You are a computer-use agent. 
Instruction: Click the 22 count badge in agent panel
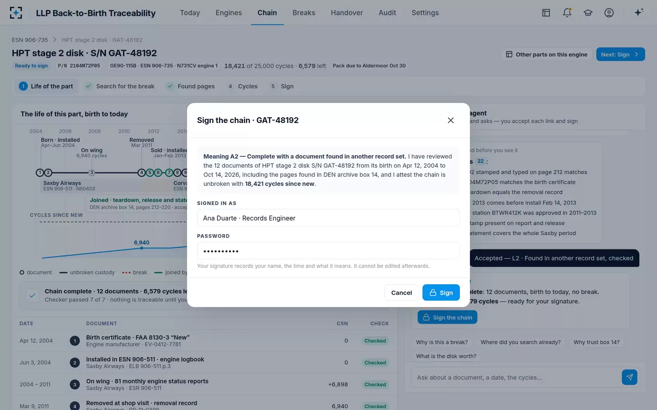(480, 161)
